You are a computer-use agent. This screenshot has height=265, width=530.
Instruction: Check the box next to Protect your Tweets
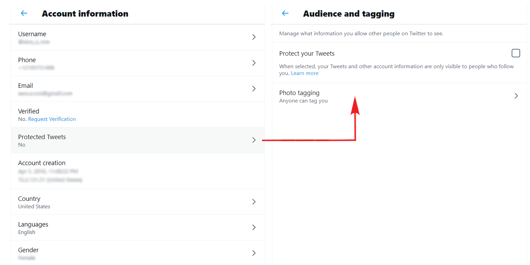(516, 53)
